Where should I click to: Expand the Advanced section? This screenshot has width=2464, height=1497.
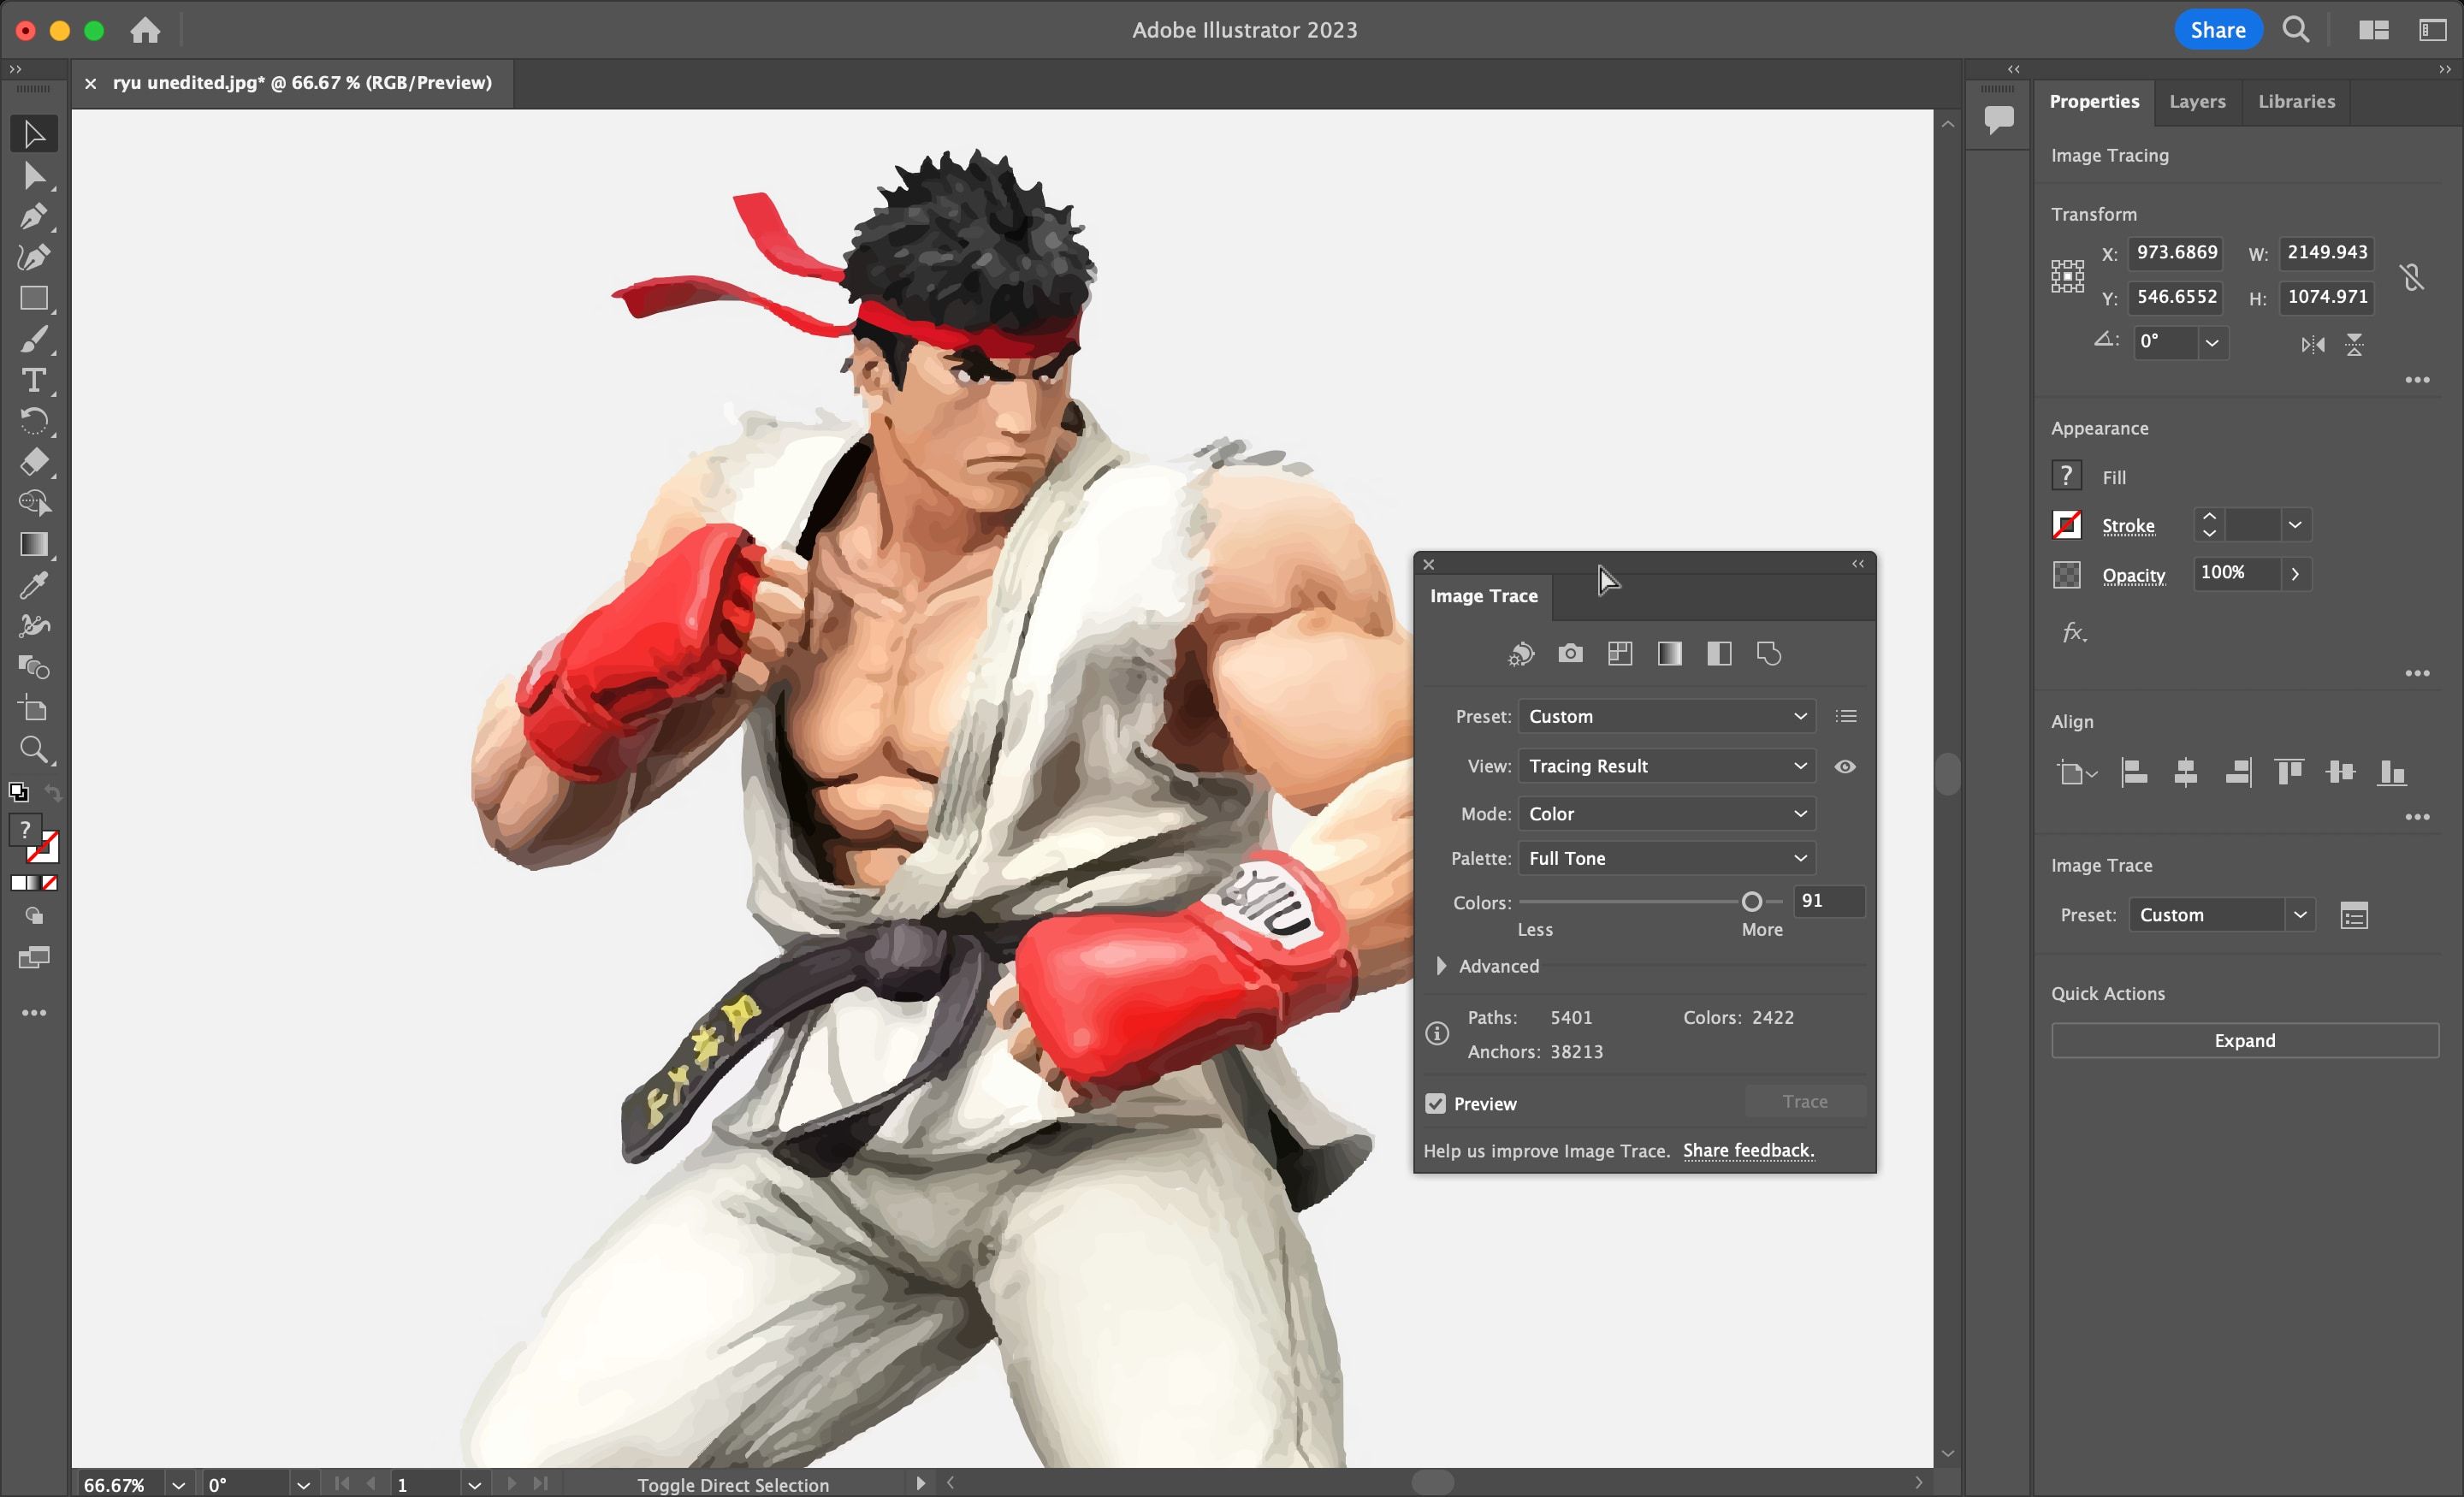coord(1443,966)
